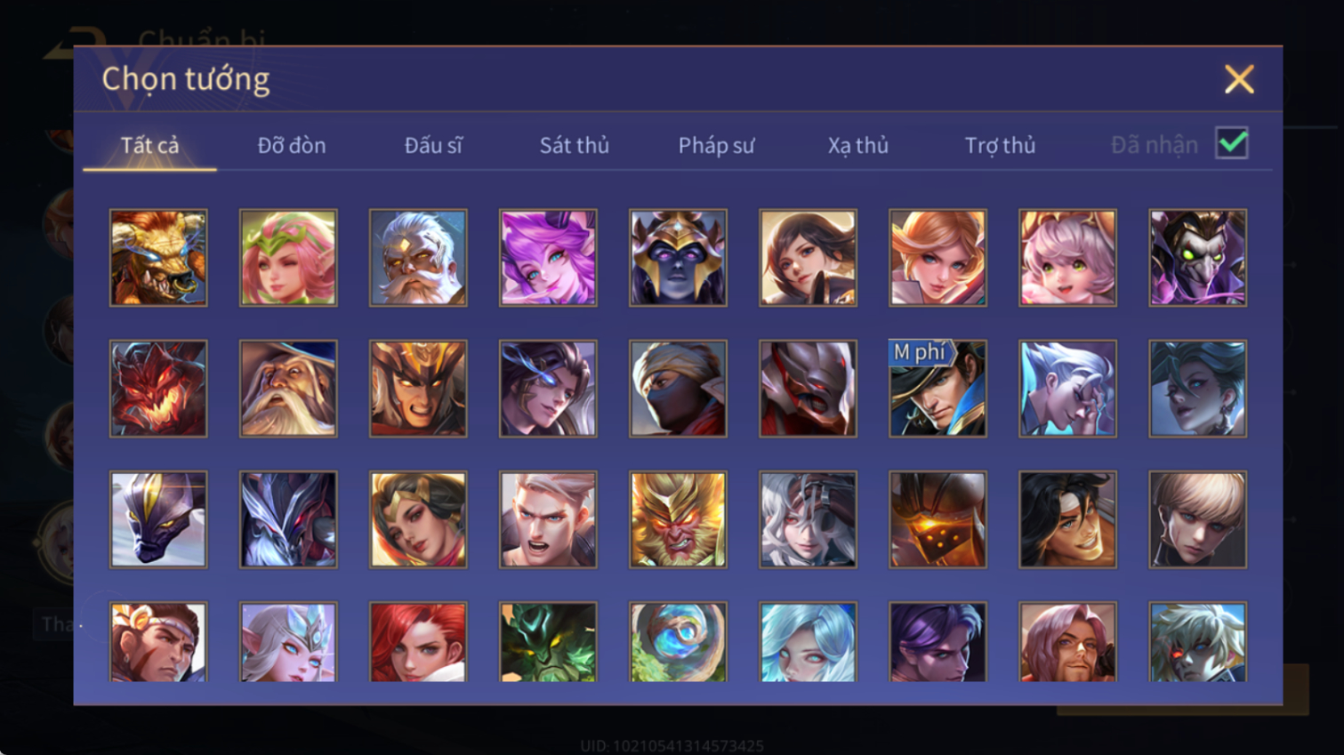The height and width of the screenshot is (755, 1344).
Task: Switch to the 'Đấu sĩ' tab
Action: (433, 145)
